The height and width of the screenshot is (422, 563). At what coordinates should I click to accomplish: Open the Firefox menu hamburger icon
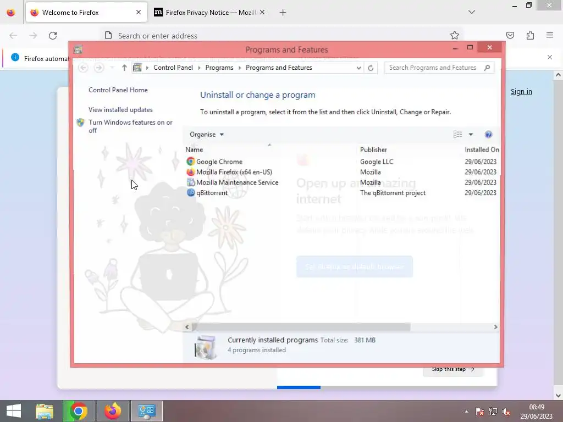[x=549, y=35]
